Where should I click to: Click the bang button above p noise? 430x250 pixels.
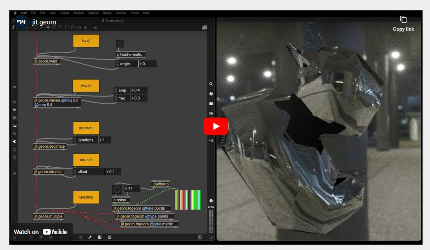[117, 190]
